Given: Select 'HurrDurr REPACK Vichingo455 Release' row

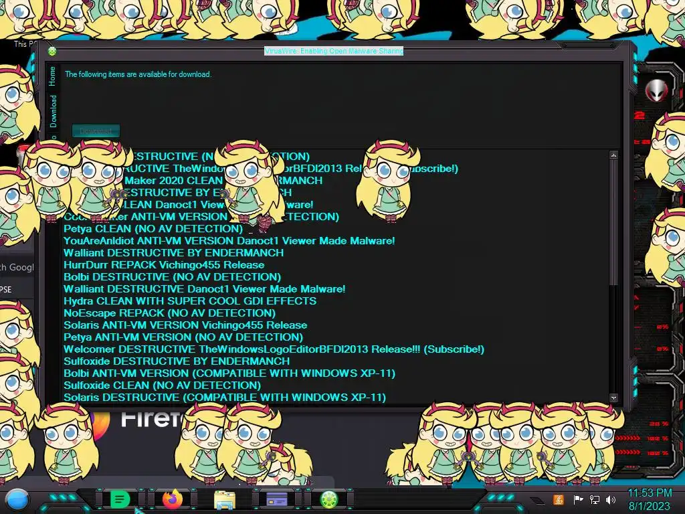Looking at the screenshot, I should [x=164, y=265].
